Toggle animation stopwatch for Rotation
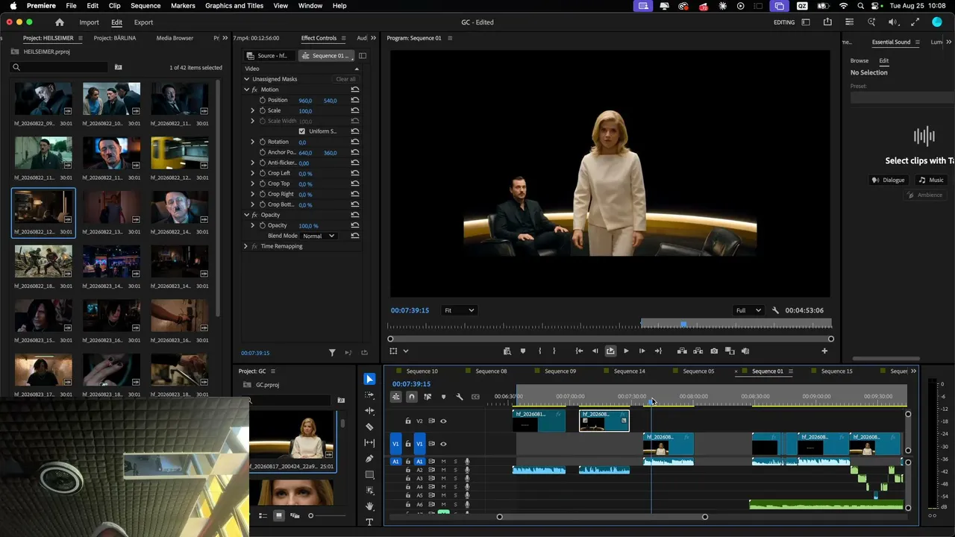The image size is (955, 537). pos(262,142)
